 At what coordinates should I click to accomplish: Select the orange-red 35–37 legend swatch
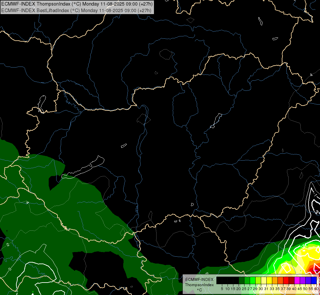click(x=280, y=280)
